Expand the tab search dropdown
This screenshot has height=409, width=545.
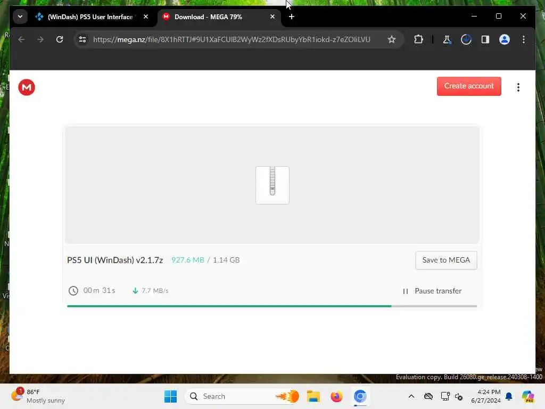[x=20, y=17]
